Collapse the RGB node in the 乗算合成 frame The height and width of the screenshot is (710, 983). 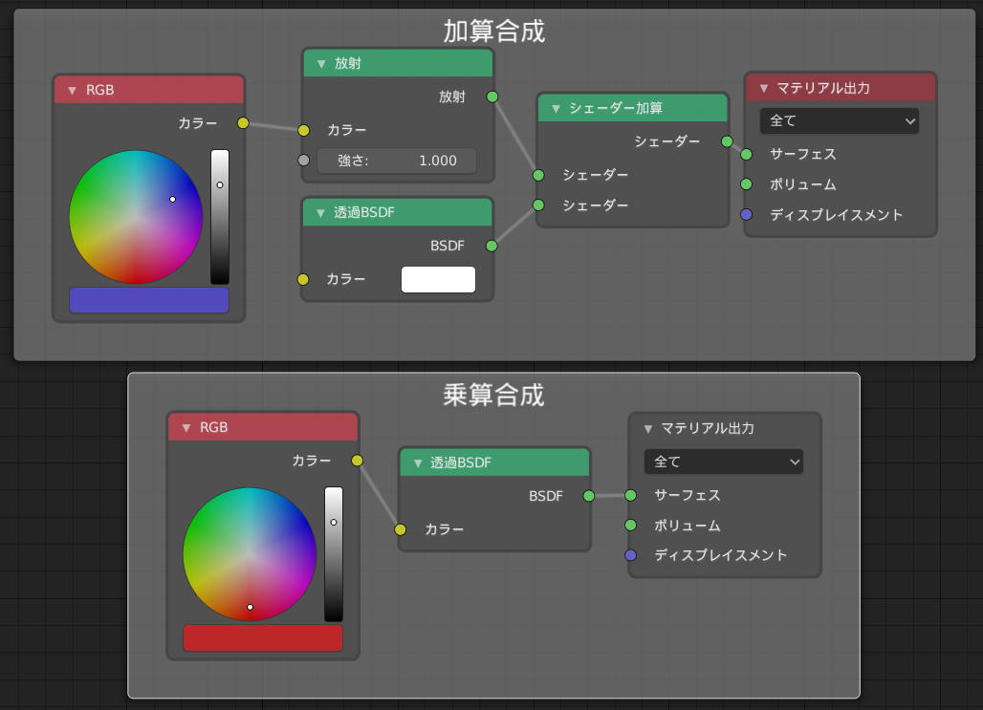coord(186,428)
